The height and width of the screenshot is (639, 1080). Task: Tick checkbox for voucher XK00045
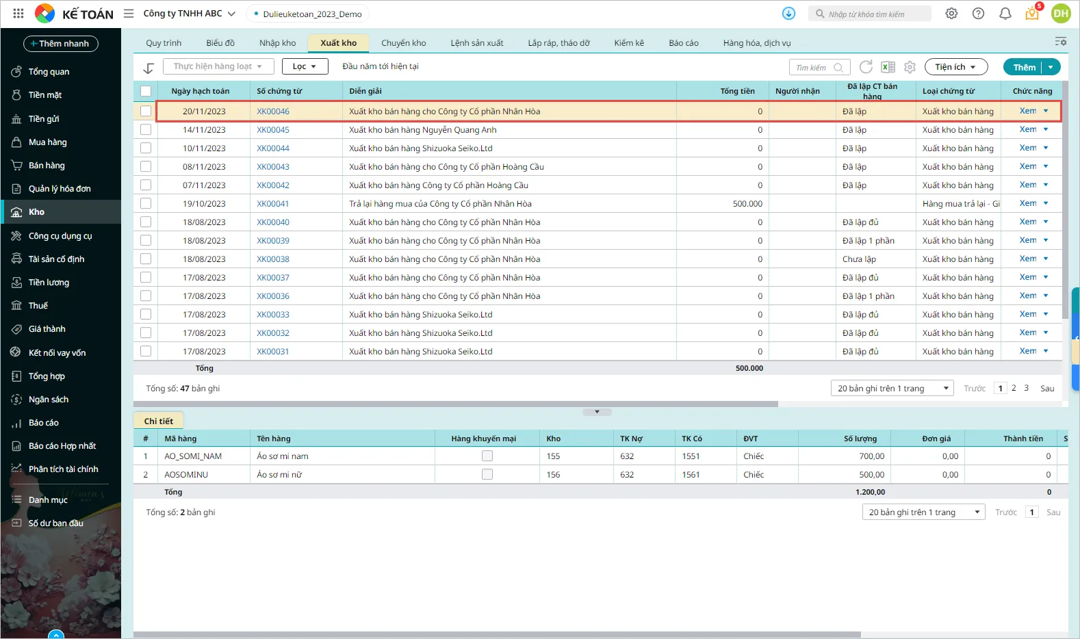(x=146, y=129)
